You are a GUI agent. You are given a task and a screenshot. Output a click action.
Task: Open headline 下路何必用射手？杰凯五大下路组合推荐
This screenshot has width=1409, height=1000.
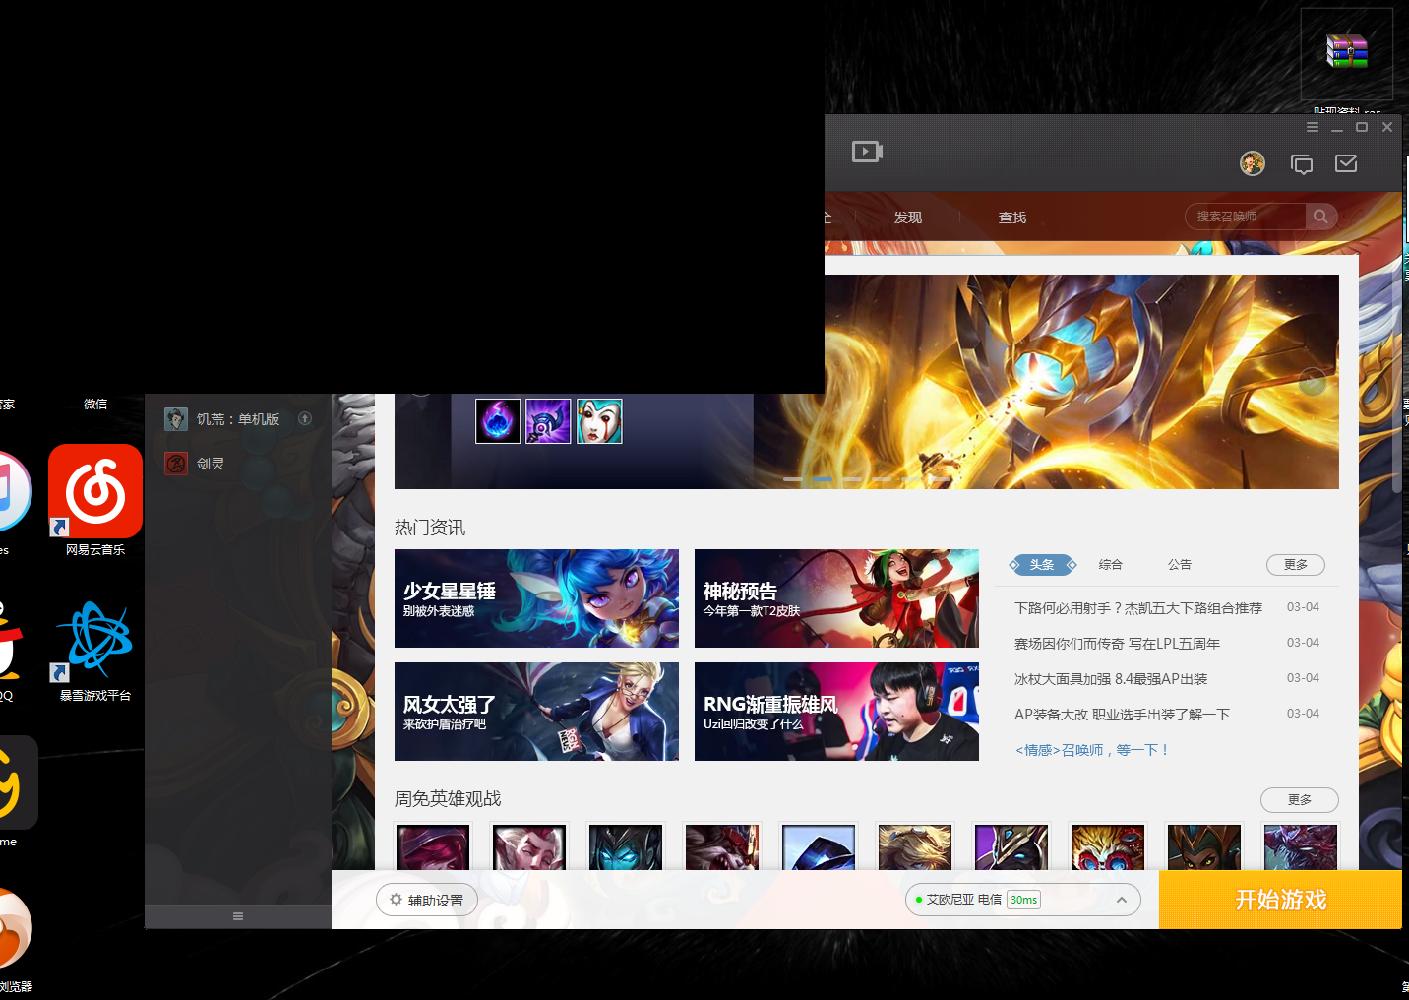pyautogui.click(x=1138, y=608)
